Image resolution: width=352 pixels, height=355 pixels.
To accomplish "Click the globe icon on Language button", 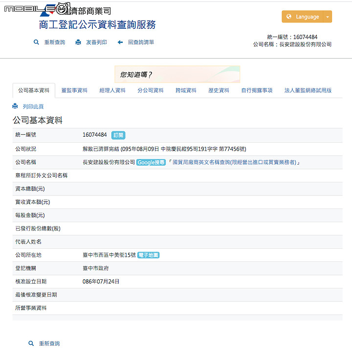I will click(289, 17).
